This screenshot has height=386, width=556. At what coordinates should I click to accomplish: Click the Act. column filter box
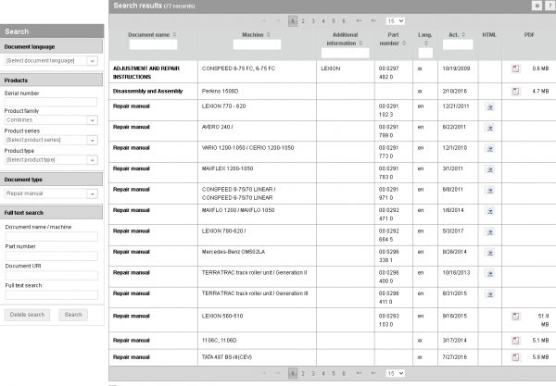click(458, 44)
